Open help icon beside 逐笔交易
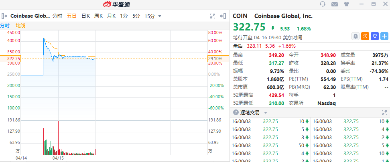This screenshot has width=390, height=162. [236, 113]
